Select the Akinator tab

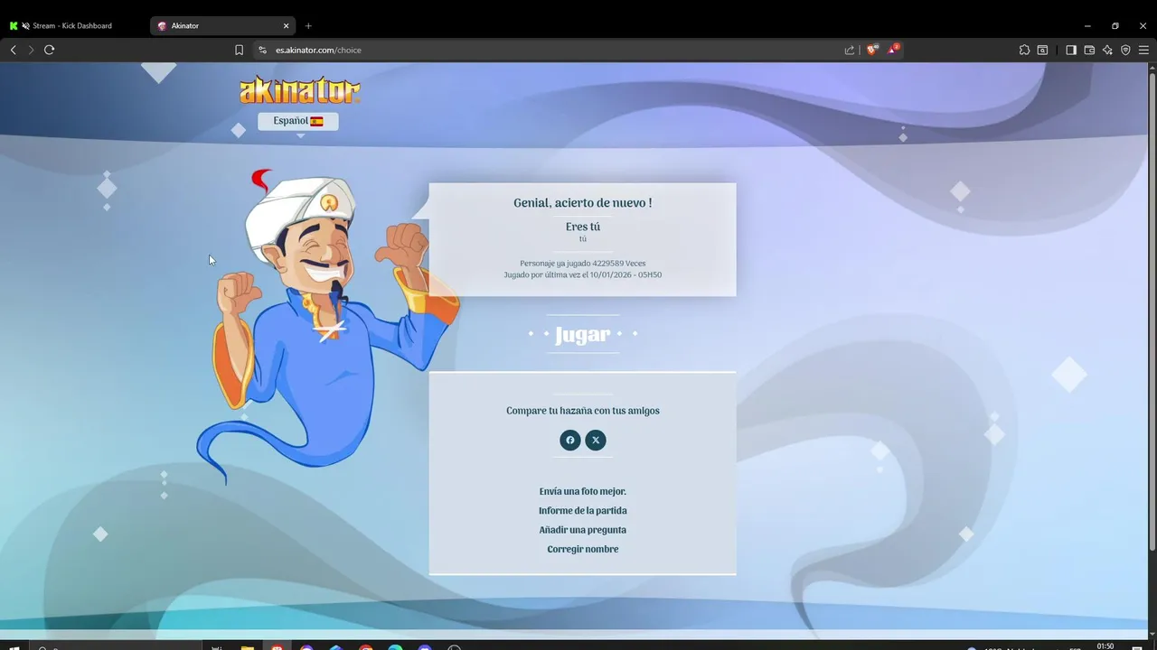tap(221, 25)
